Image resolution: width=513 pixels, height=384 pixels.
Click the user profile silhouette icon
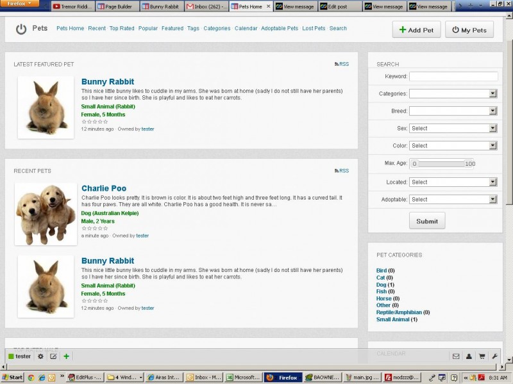pos(469,356)
